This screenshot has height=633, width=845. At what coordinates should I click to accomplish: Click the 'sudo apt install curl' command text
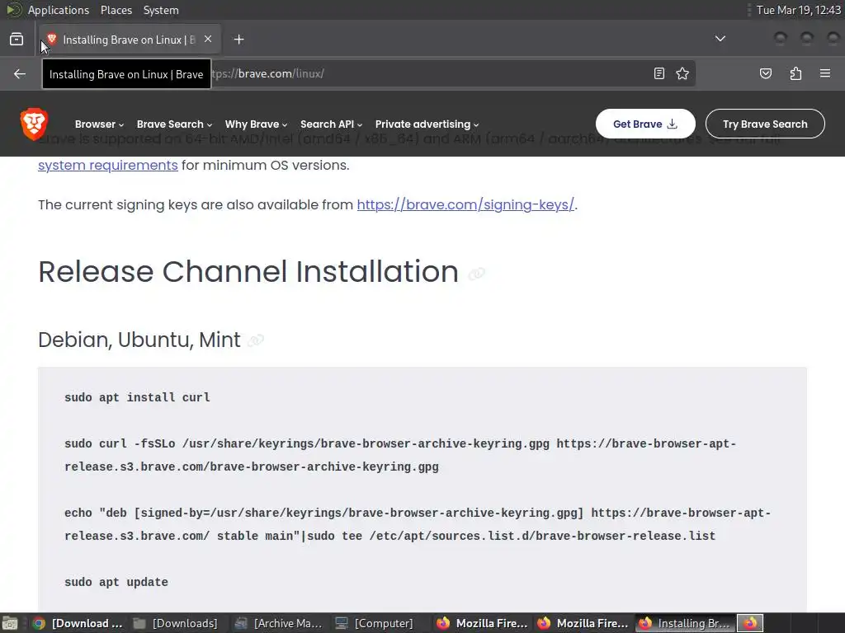click(137, 398)
